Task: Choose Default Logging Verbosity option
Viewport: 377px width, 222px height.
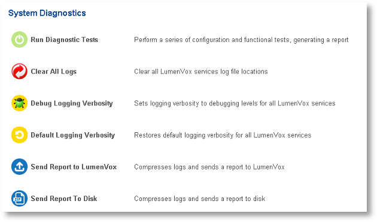Action: (73, 135)
